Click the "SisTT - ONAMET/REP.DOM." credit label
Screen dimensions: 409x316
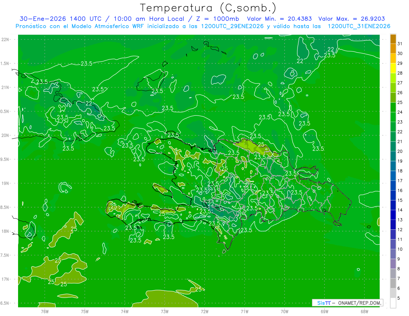click(x=347, y=303)
